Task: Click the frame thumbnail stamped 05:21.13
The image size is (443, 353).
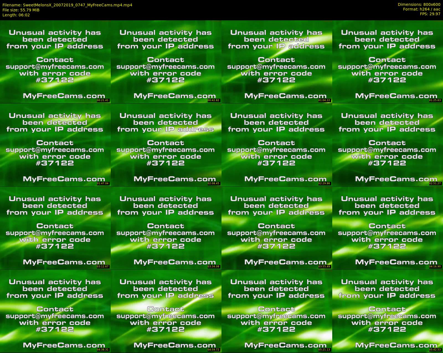Action: tap(277, 311)
